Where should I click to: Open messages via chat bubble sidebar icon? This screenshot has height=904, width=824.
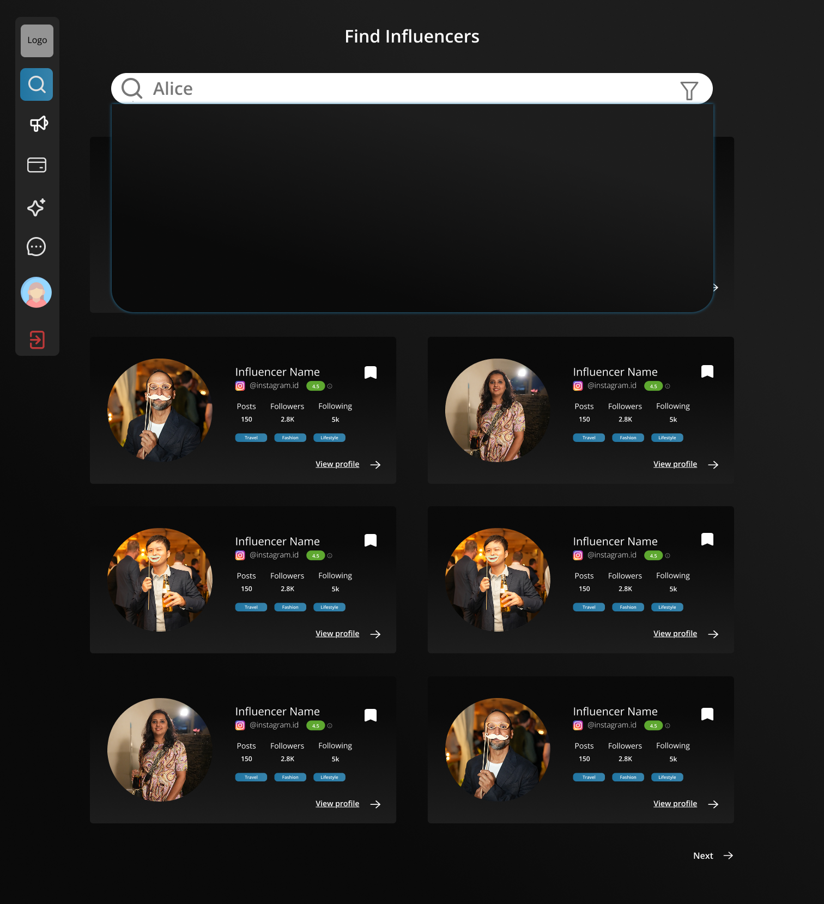pos(37,247)
